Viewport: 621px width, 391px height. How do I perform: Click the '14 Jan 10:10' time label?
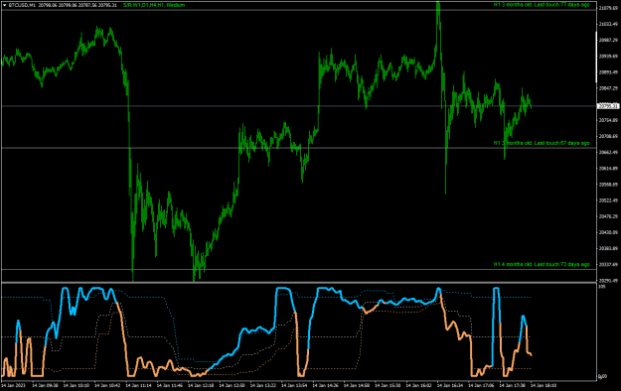point(77,385)
